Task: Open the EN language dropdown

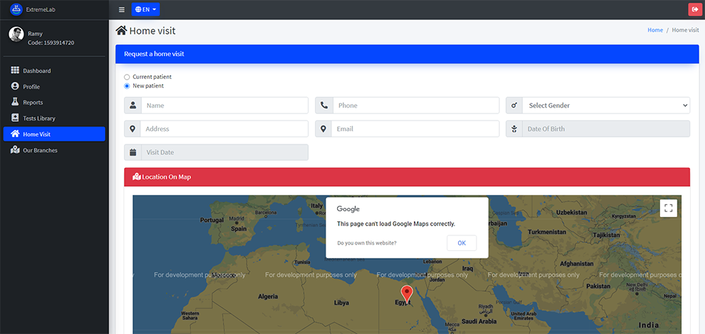Action: 145,10
